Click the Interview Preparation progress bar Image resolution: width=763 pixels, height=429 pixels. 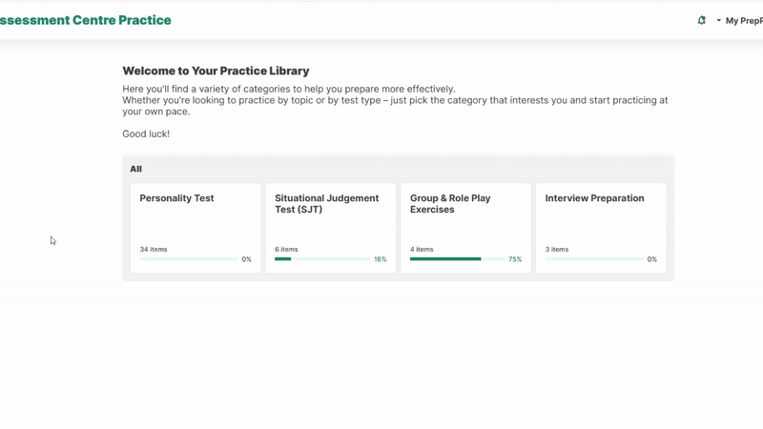pos(593,259)
